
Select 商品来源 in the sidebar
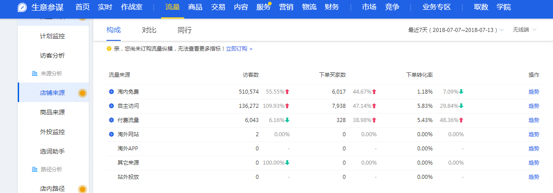[52, 112]
